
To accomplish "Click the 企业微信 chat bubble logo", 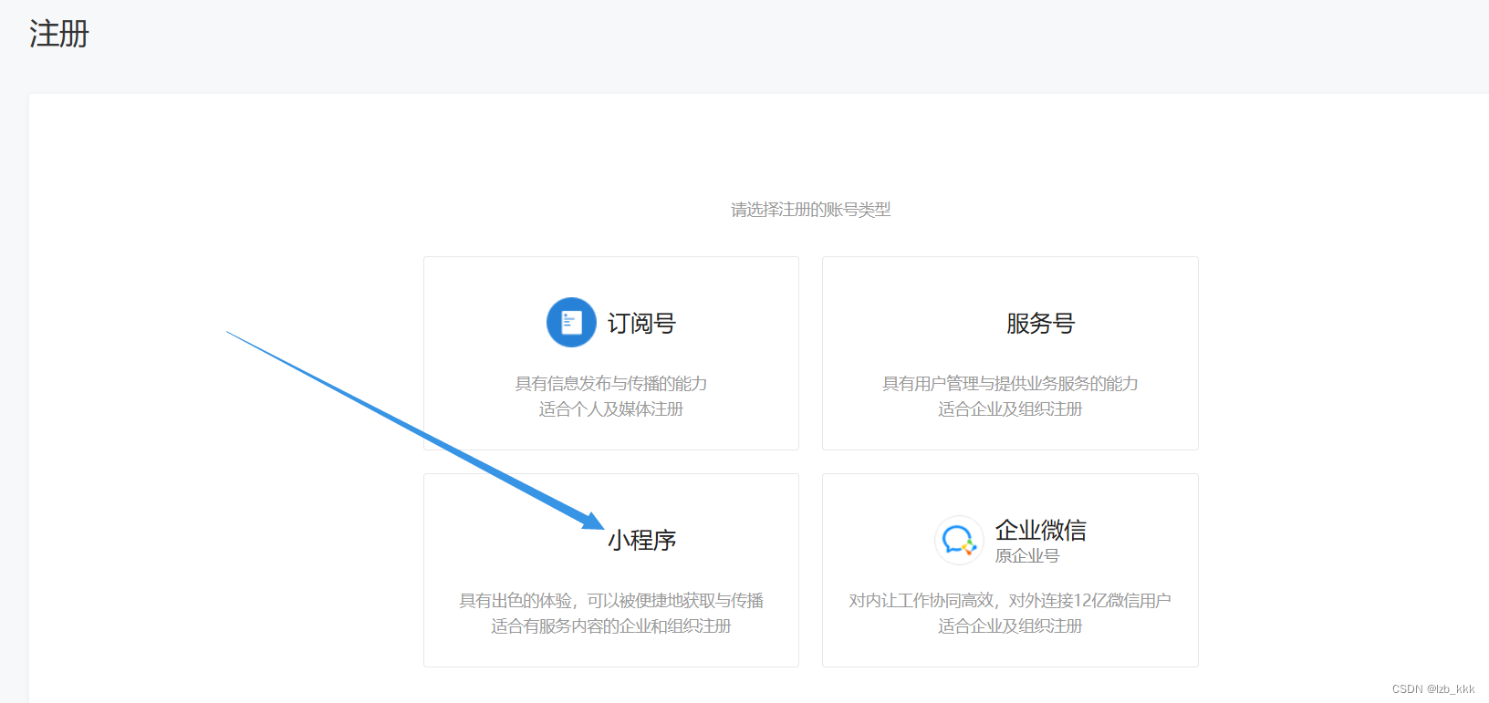I will pyautogui.click(x=959, y=540).
